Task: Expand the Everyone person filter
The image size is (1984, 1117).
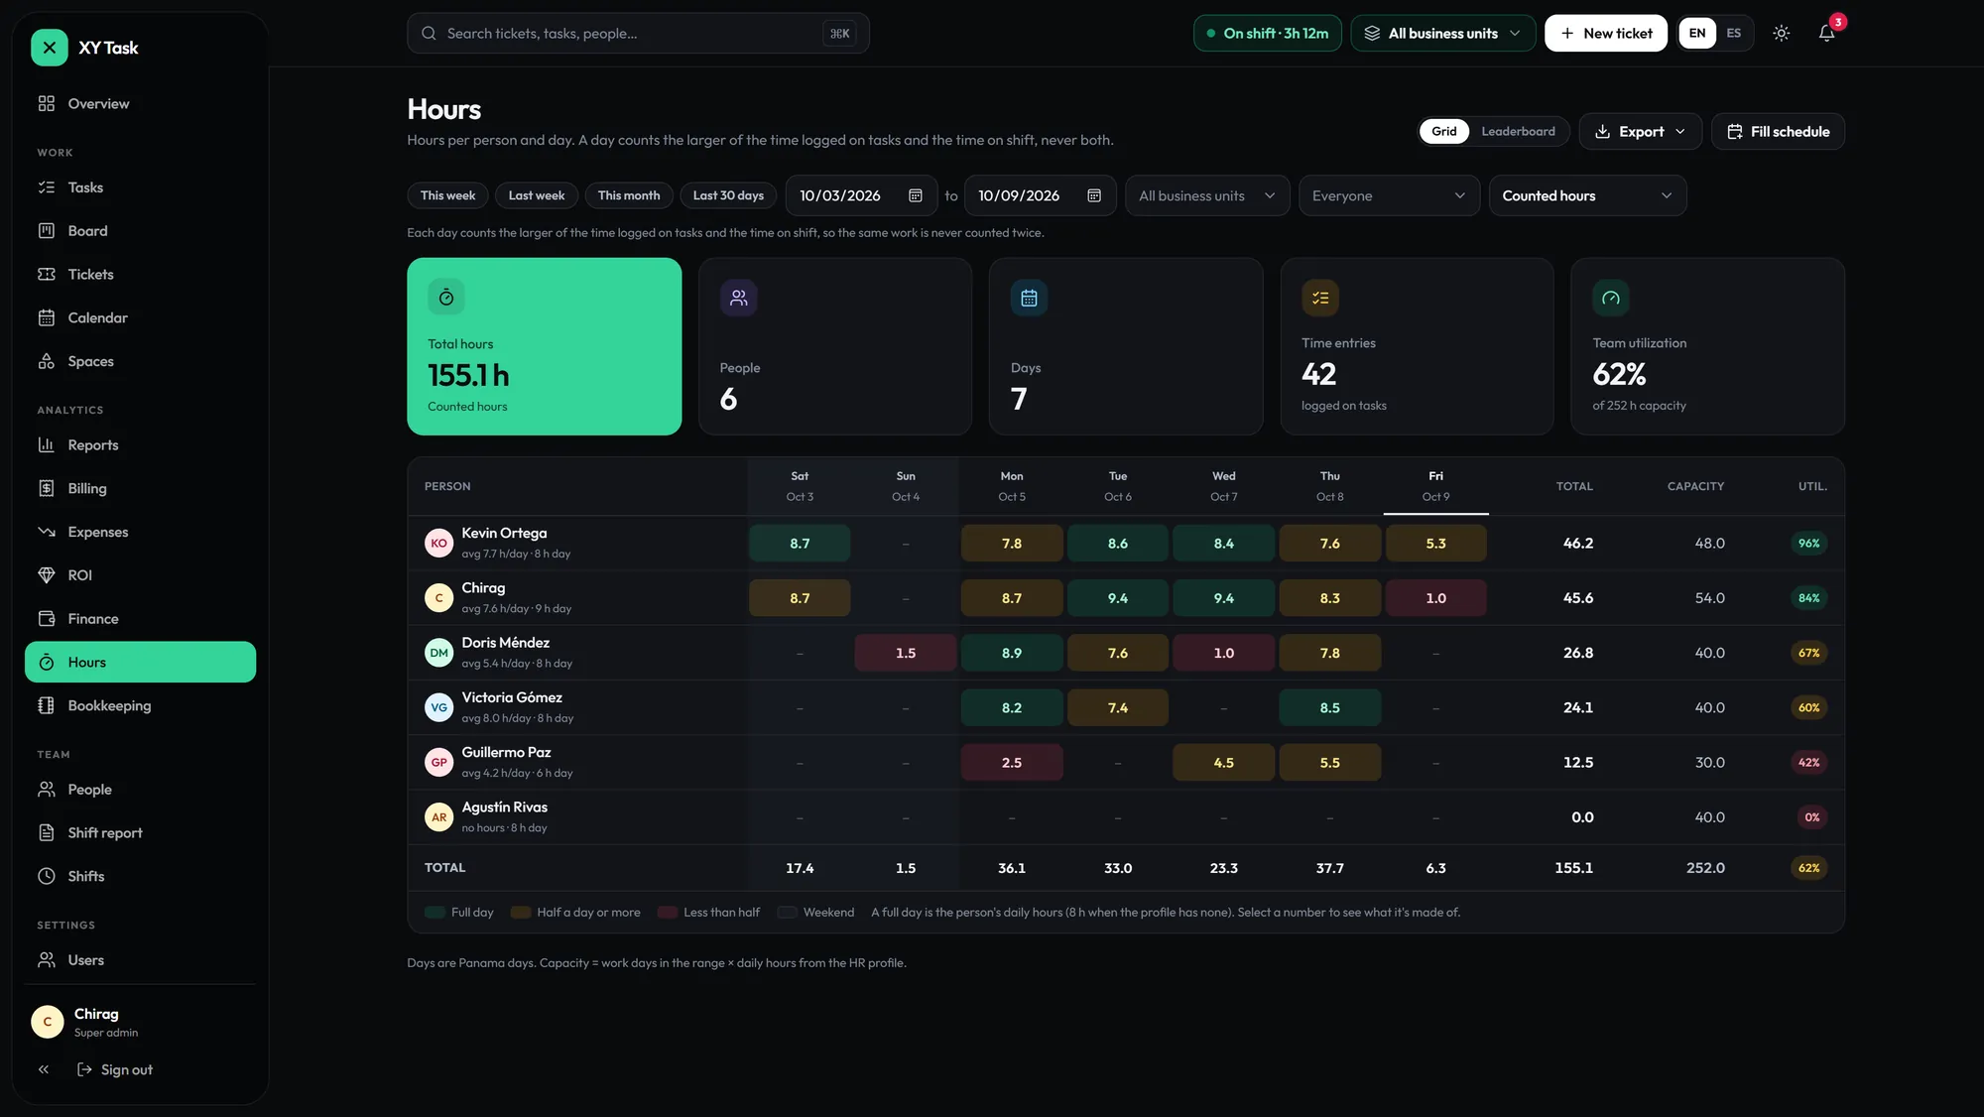Action: [x=1389, y=195]
